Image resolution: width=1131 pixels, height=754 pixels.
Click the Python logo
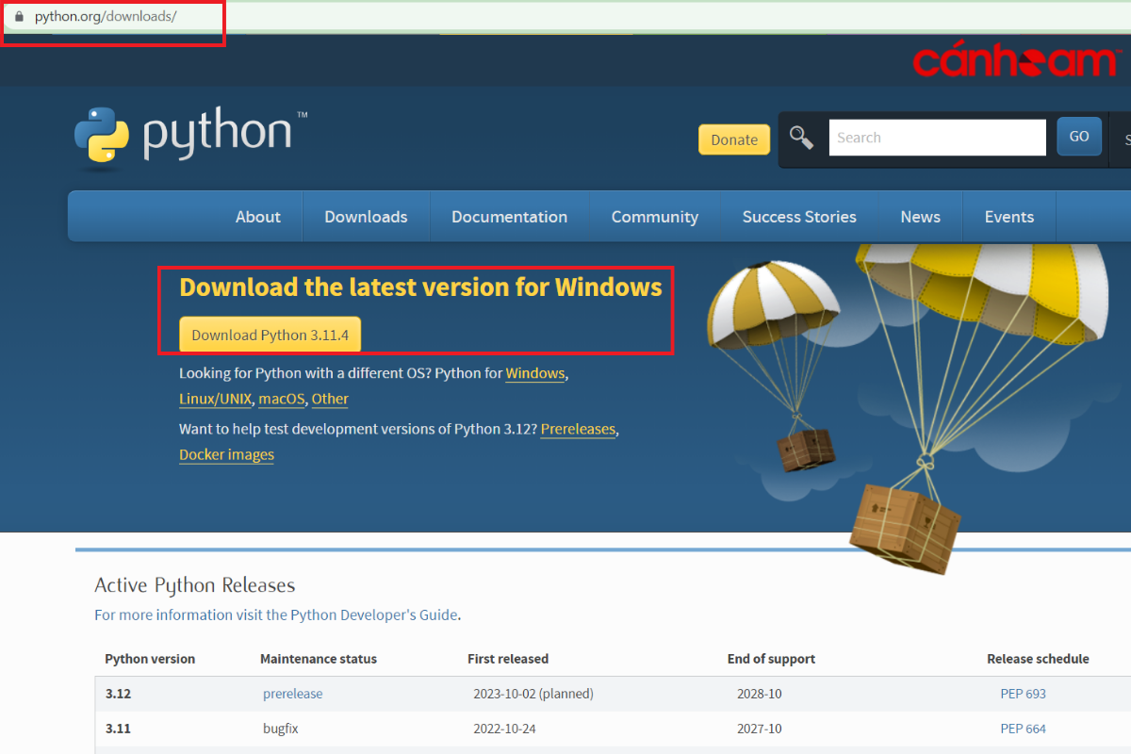(x=190, y=137)
